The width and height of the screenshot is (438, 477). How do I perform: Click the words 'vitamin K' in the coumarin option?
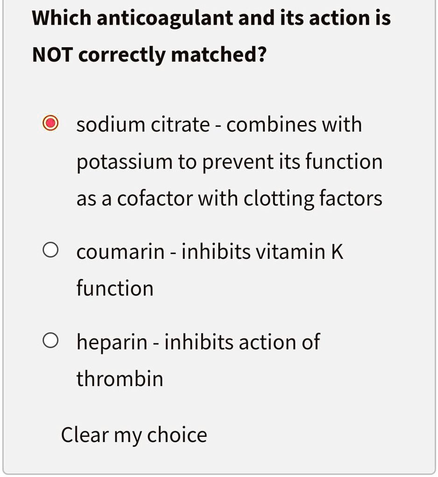[x=299, y=252]
